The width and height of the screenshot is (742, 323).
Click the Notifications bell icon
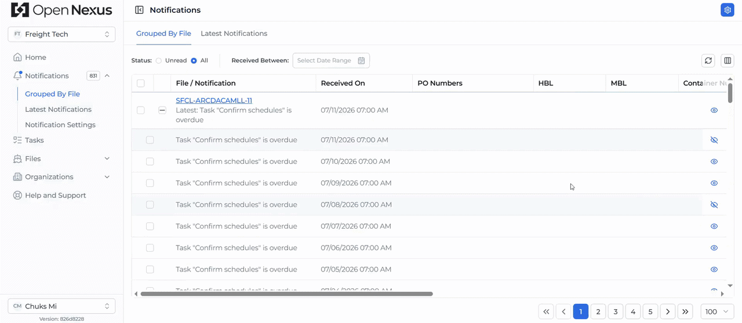click(x=17, y=76)
